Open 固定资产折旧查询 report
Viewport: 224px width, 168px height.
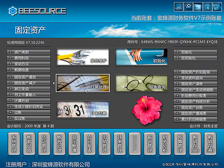click(x=196, y=72)
